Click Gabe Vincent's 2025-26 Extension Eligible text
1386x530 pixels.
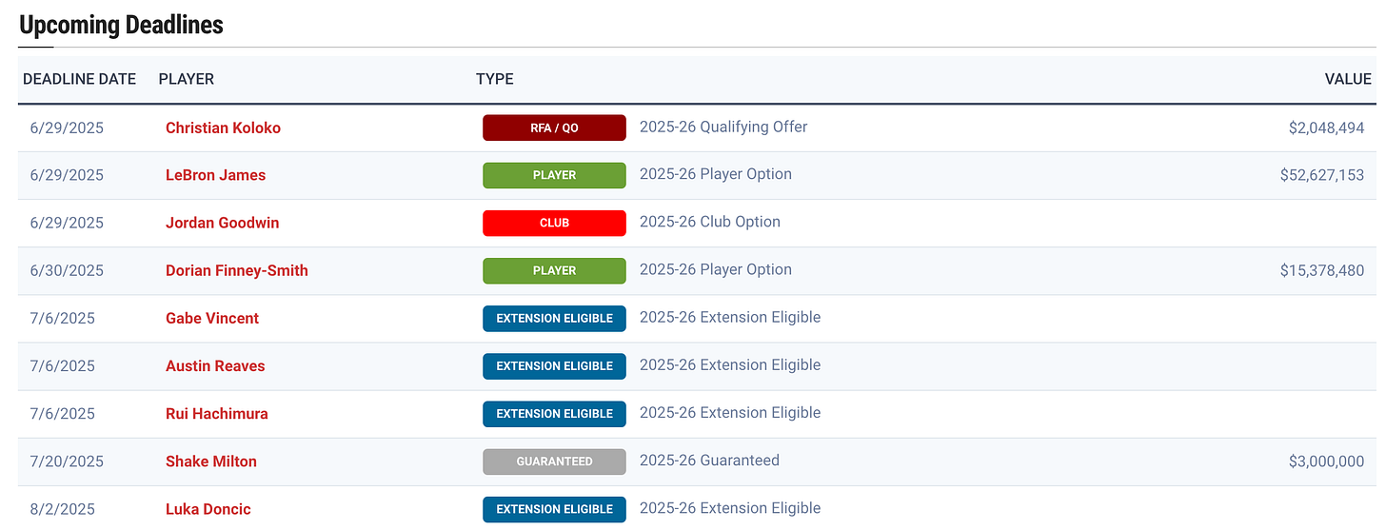click(x=730, y=317)
